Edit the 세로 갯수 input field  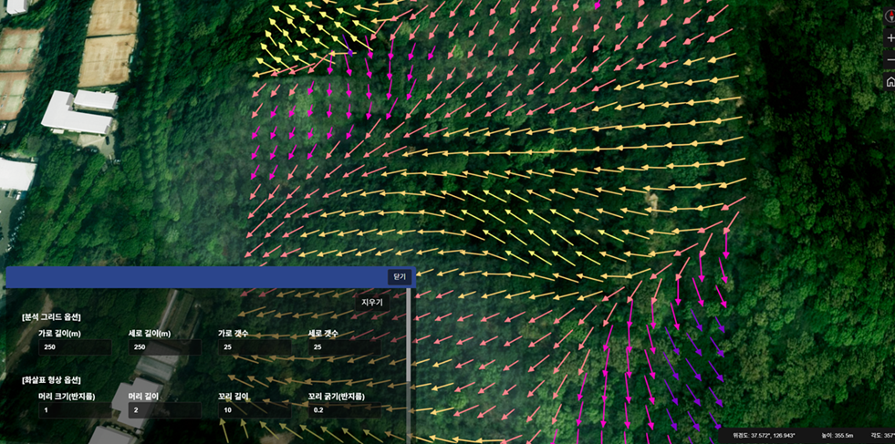[344, 347]
